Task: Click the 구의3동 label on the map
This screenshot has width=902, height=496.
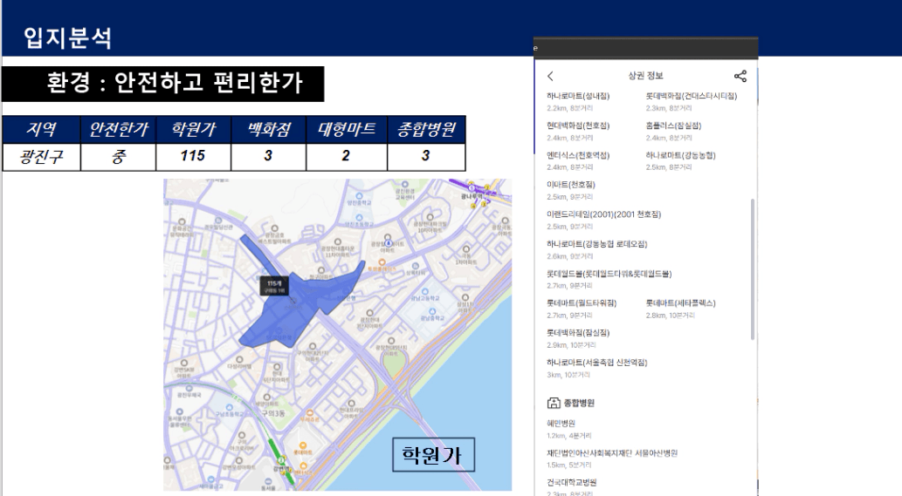Action: [272, 414]
